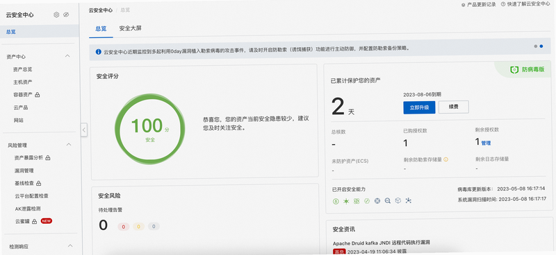Open 容器资产 in sidebar
The height and width of the screenshot is (255, 556).
23,95
